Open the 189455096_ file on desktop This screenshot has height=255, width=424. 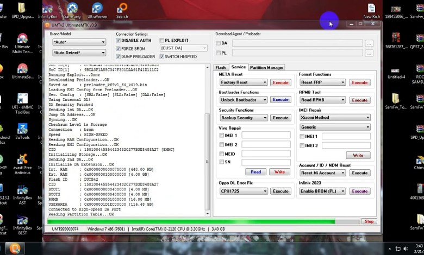click(x=396, y=11)
